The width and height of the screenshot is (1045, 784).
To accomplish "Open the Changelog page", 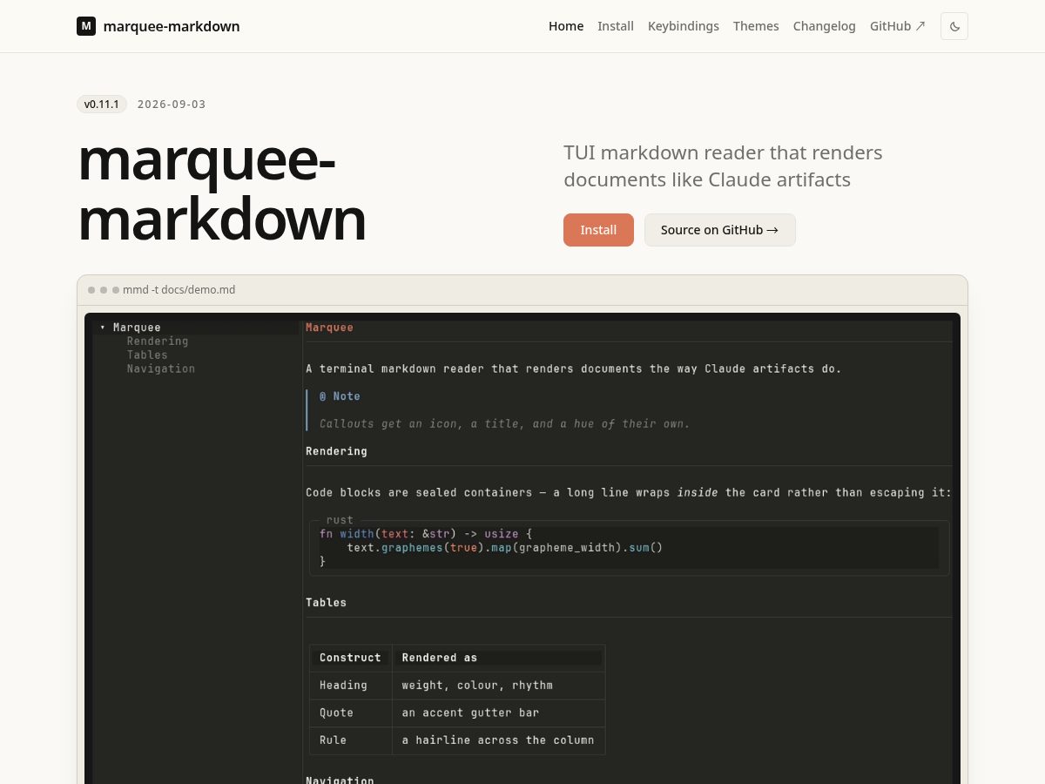I will [825, 26].
